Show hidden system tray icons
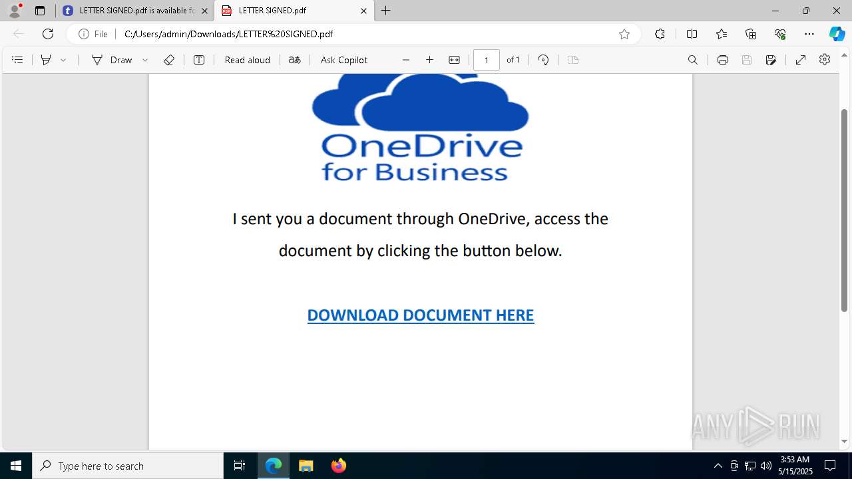Image resolution: width=852 pixels, height=479 pixels. point(718,466)
